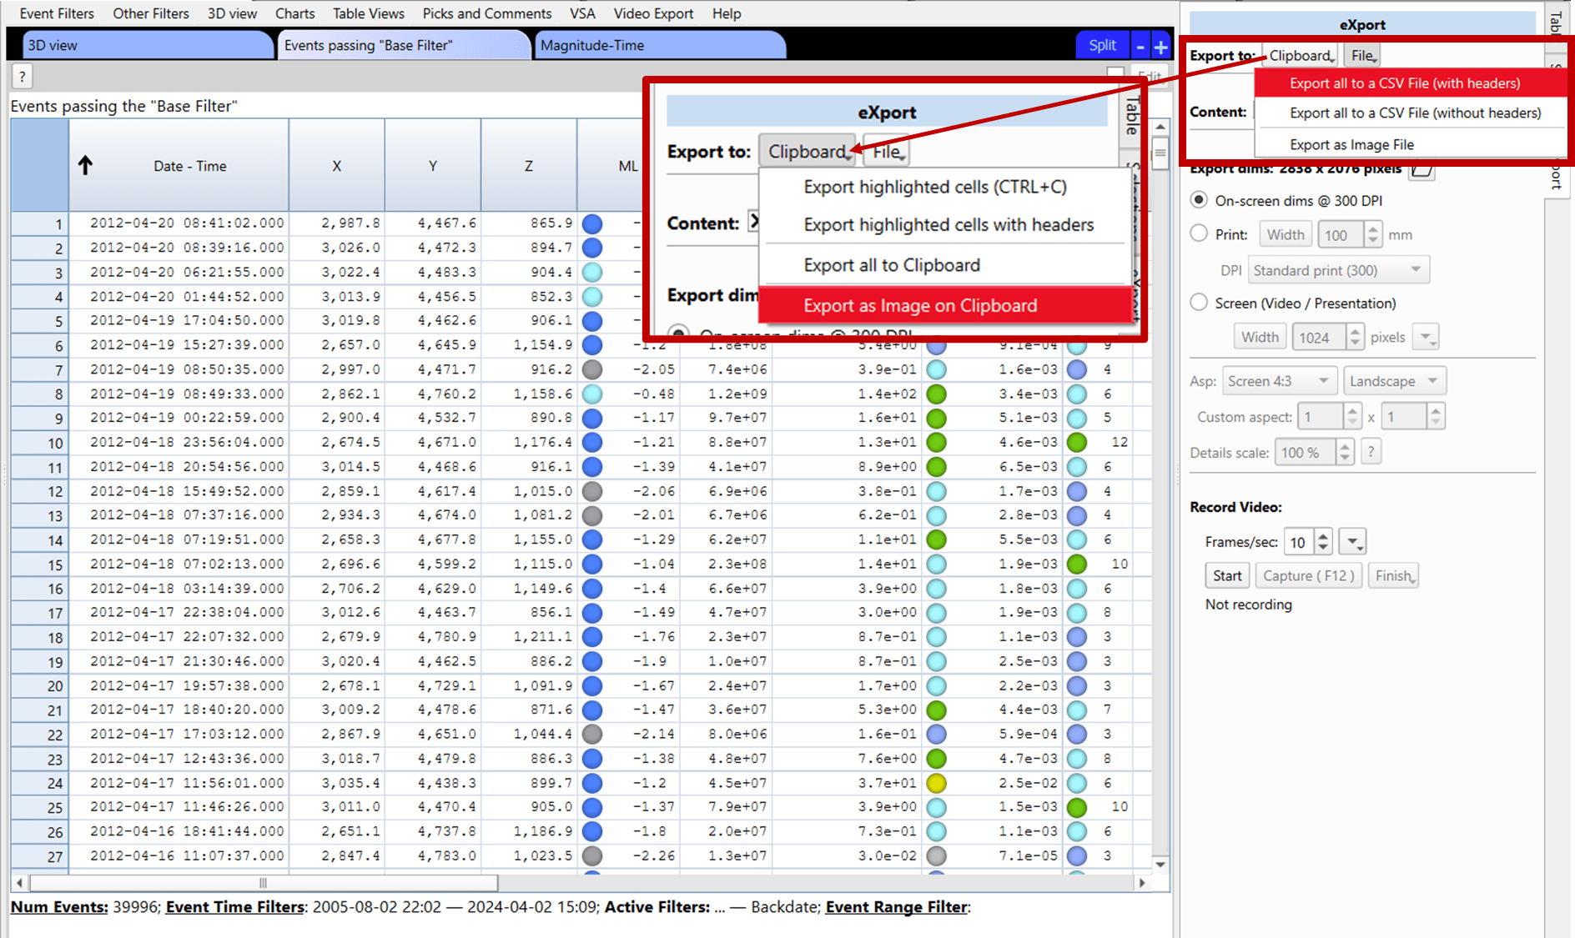
Task: Open the Landscape orientation dropdown
Action: [1393, 380]
